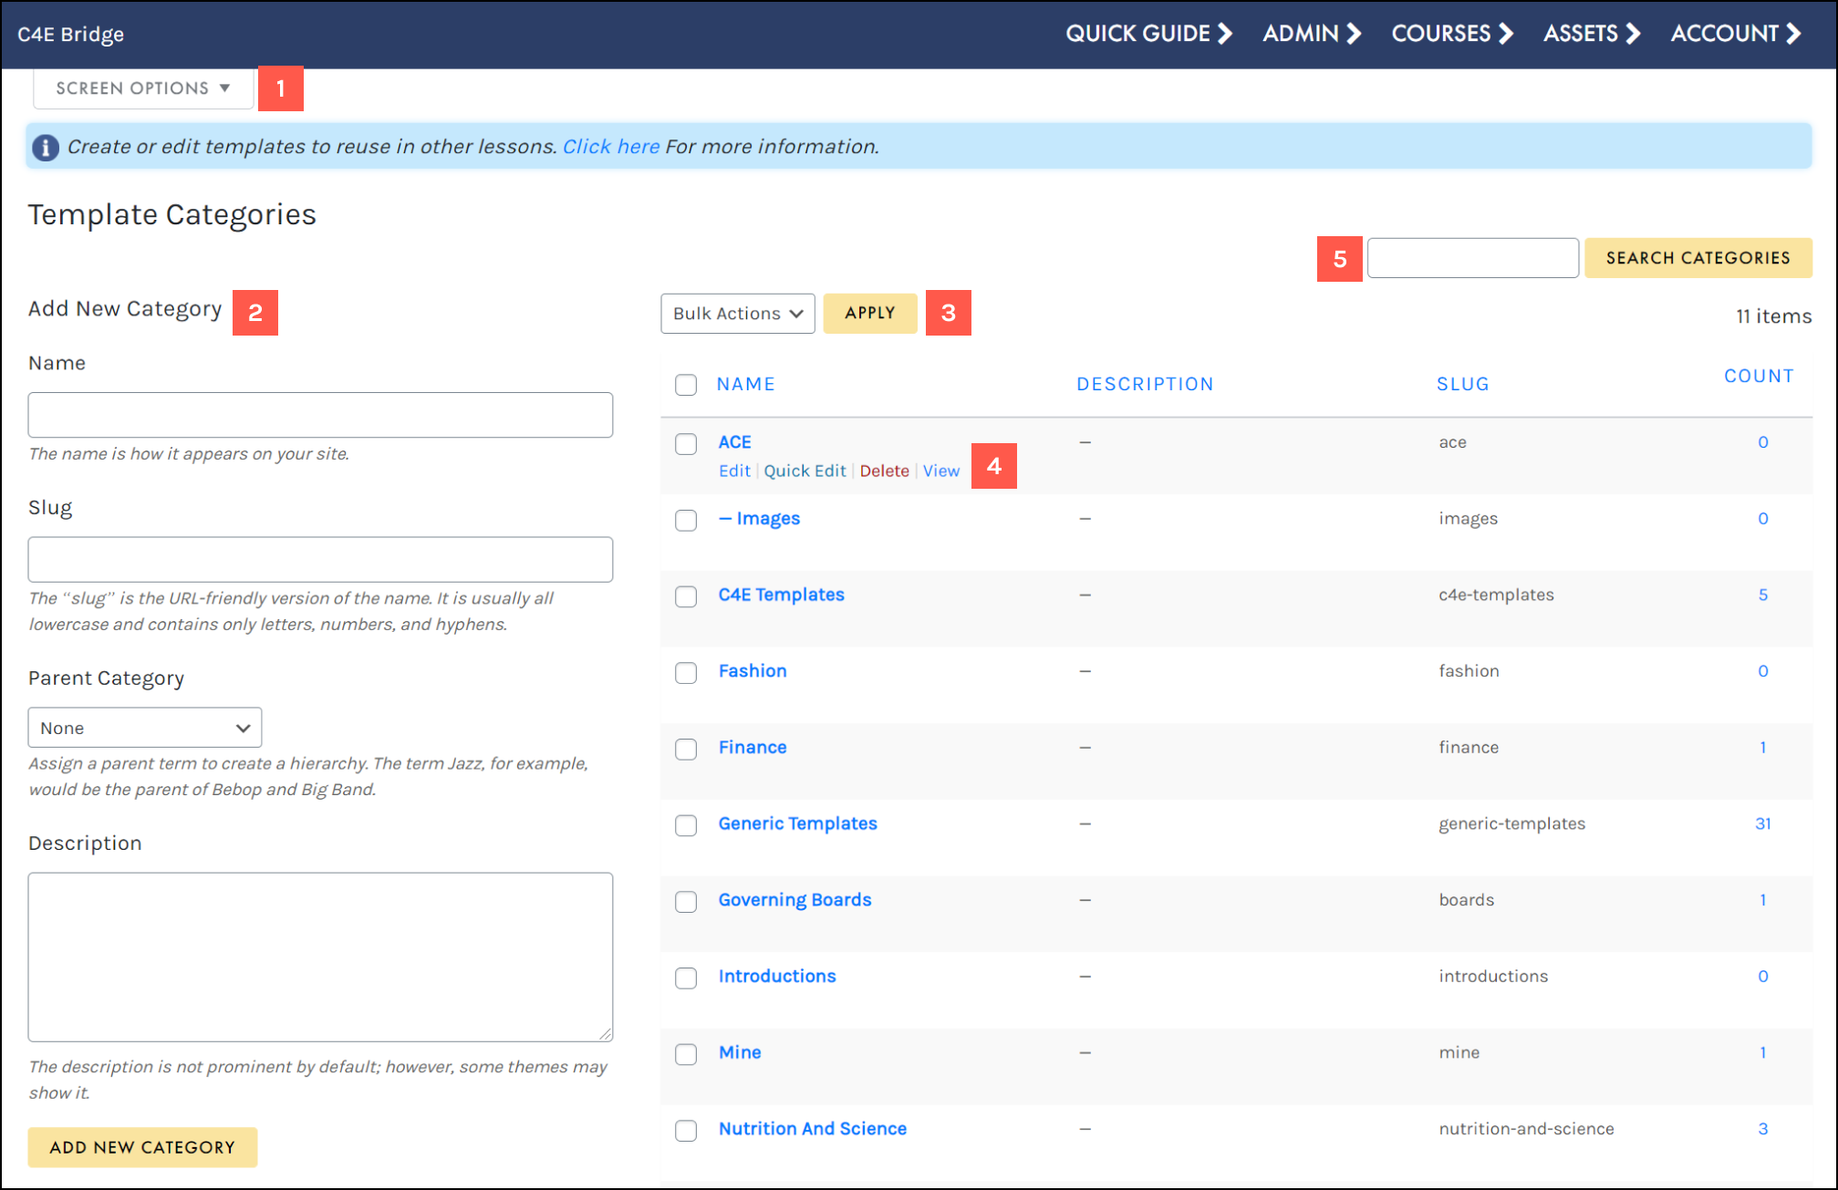
Task: Click count 3 for Nutrition And Science
Action: coord(1763,1129)
